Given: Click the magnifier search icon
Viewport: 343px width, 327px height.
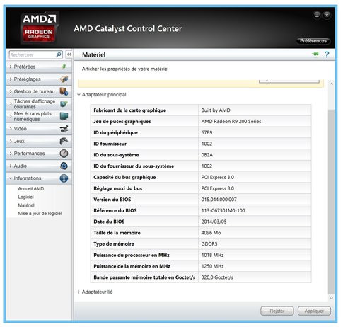Looking at the screenshot, I should (x=59, y=54).
